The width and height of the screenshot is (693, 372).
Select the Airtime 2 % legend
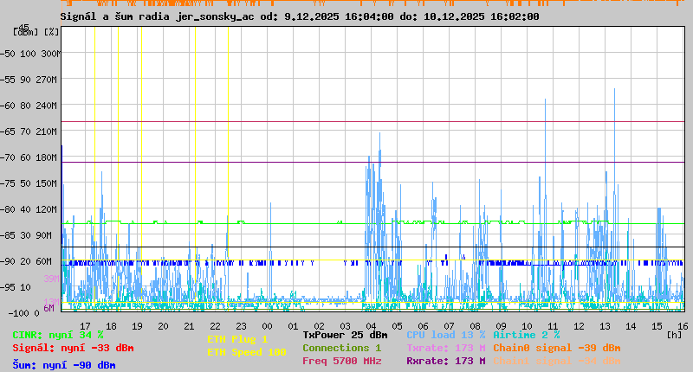526,334
